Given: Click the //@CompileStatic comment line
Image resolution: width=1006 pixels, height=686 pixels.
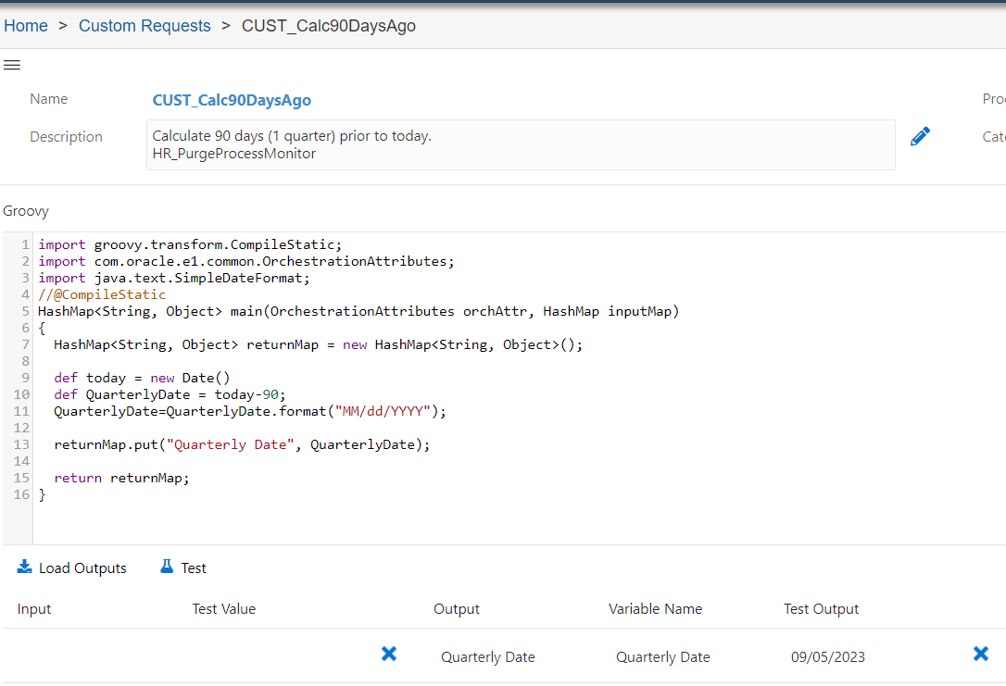Looking at the screenshot, I should coord(102,295).
